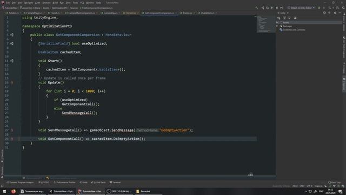Switch to OBS in the taskbar
Screen dimensions: 346x195
[119, 191]
